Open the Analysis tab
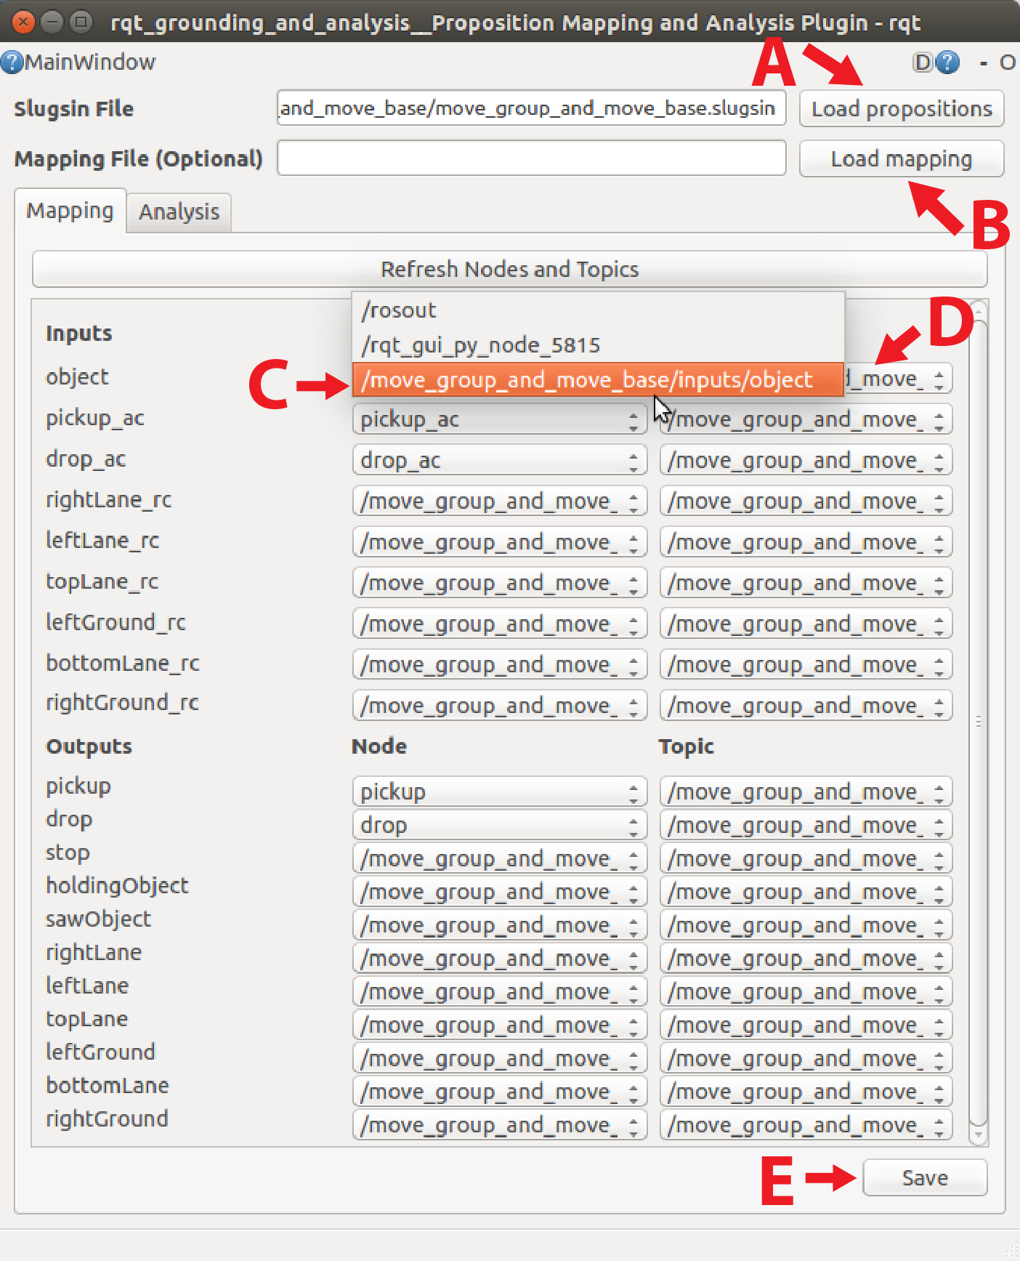This screenshot has width=1020, height=1261. (x=179, y=212)
